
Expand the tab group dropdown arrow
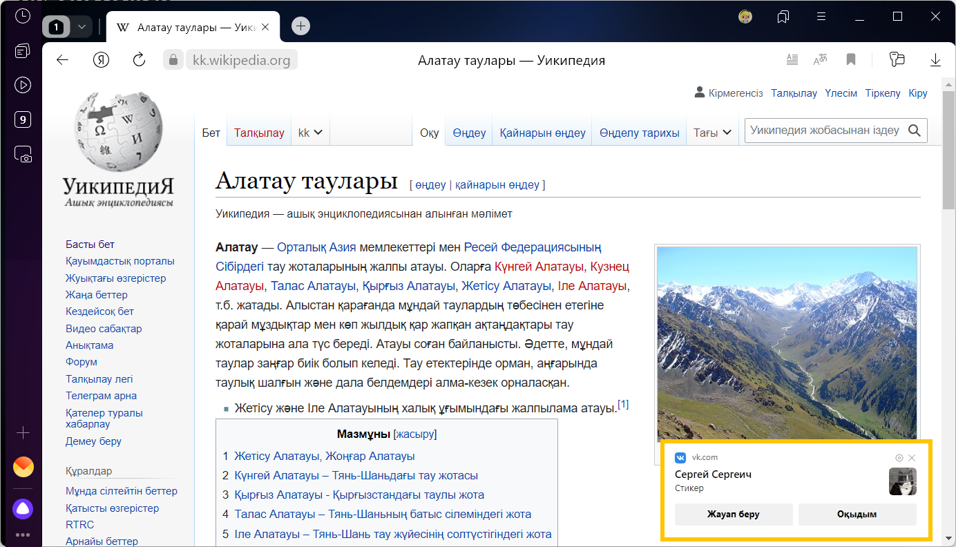(x=82, y=27)
